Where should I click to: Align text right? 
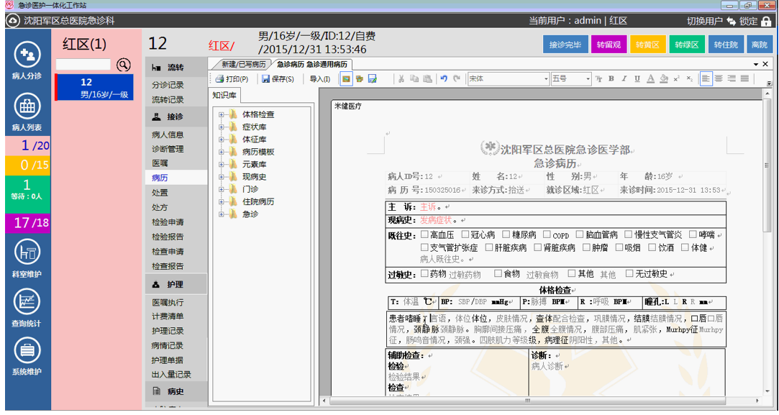click(732, 78)
